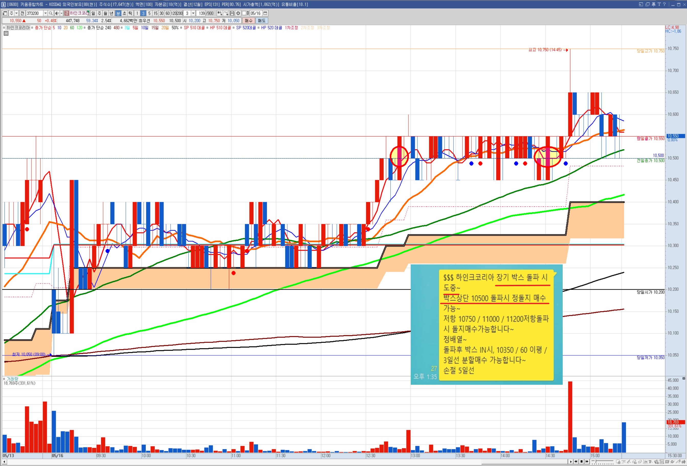The height and width of the screenshot is (466, 687).
Task: Select the text drawing tool icon
Action: (650, 462)
